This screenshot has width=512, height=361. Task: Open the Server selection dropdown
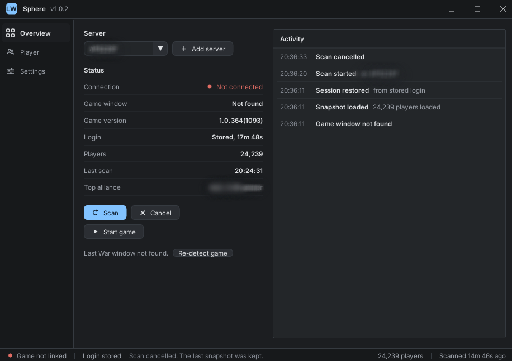[126, 49]
